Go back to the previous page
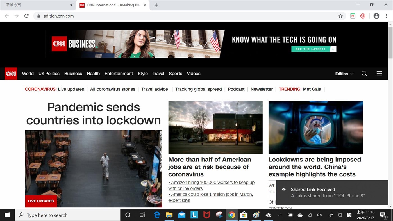This screenshot has width=393, height=221. (x=7, y=16)
